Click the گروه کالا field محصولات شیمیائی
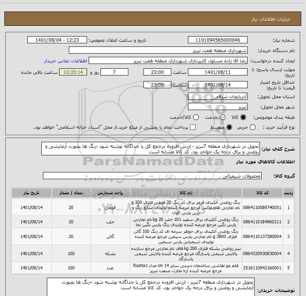This screenshot has width=306, height=296. click(x=152, y=176)
